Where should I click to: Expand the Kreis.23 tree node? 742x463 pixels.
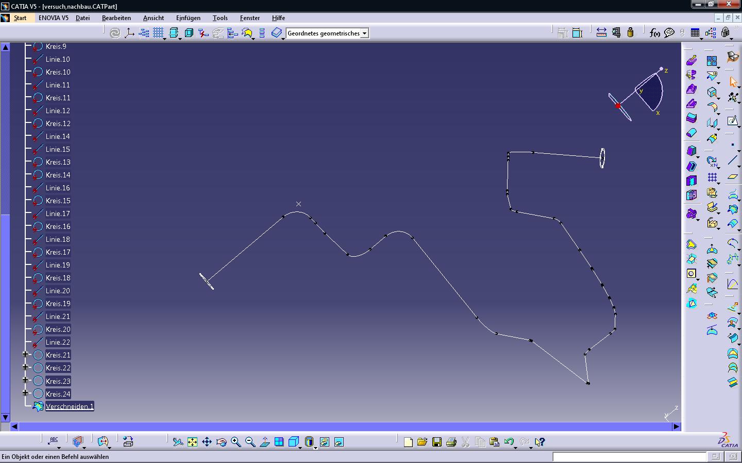25,380
